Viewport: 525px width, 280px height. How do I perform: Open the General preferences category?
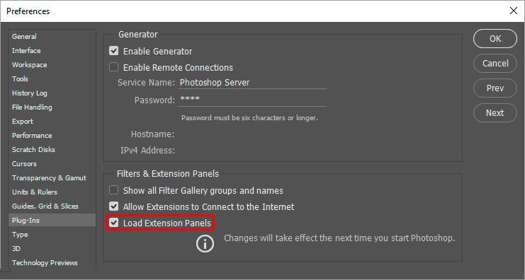pyautogui.click(x=24, y=37)
